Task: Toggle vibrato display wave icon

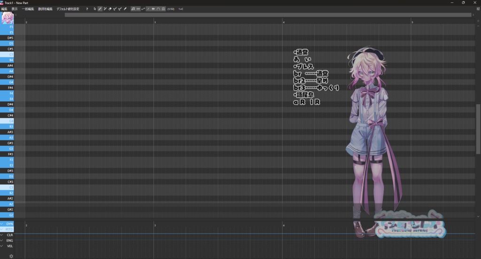Action: click(138, 9)
